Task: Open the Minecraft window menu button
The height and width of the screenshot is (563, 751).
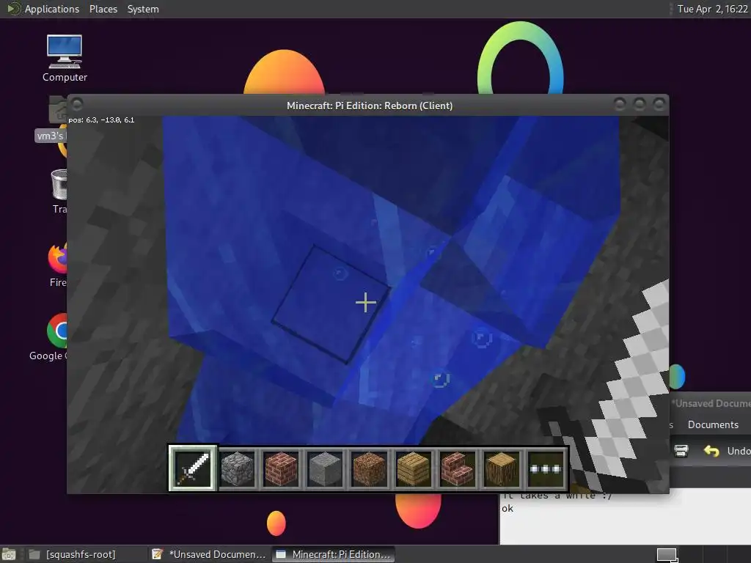Action: 77,104
